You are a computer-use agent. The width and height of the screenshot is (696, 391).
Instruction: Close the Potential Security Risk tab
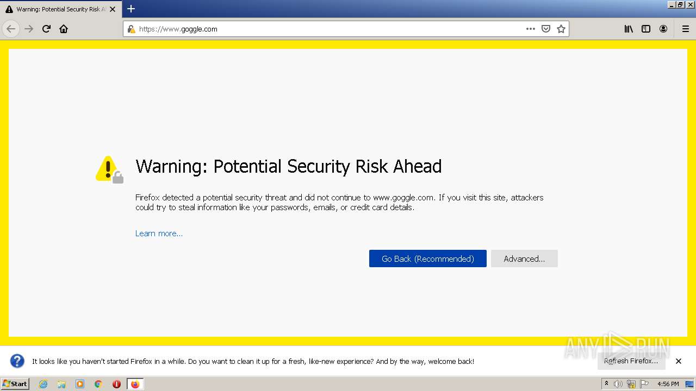click(113, 9)
